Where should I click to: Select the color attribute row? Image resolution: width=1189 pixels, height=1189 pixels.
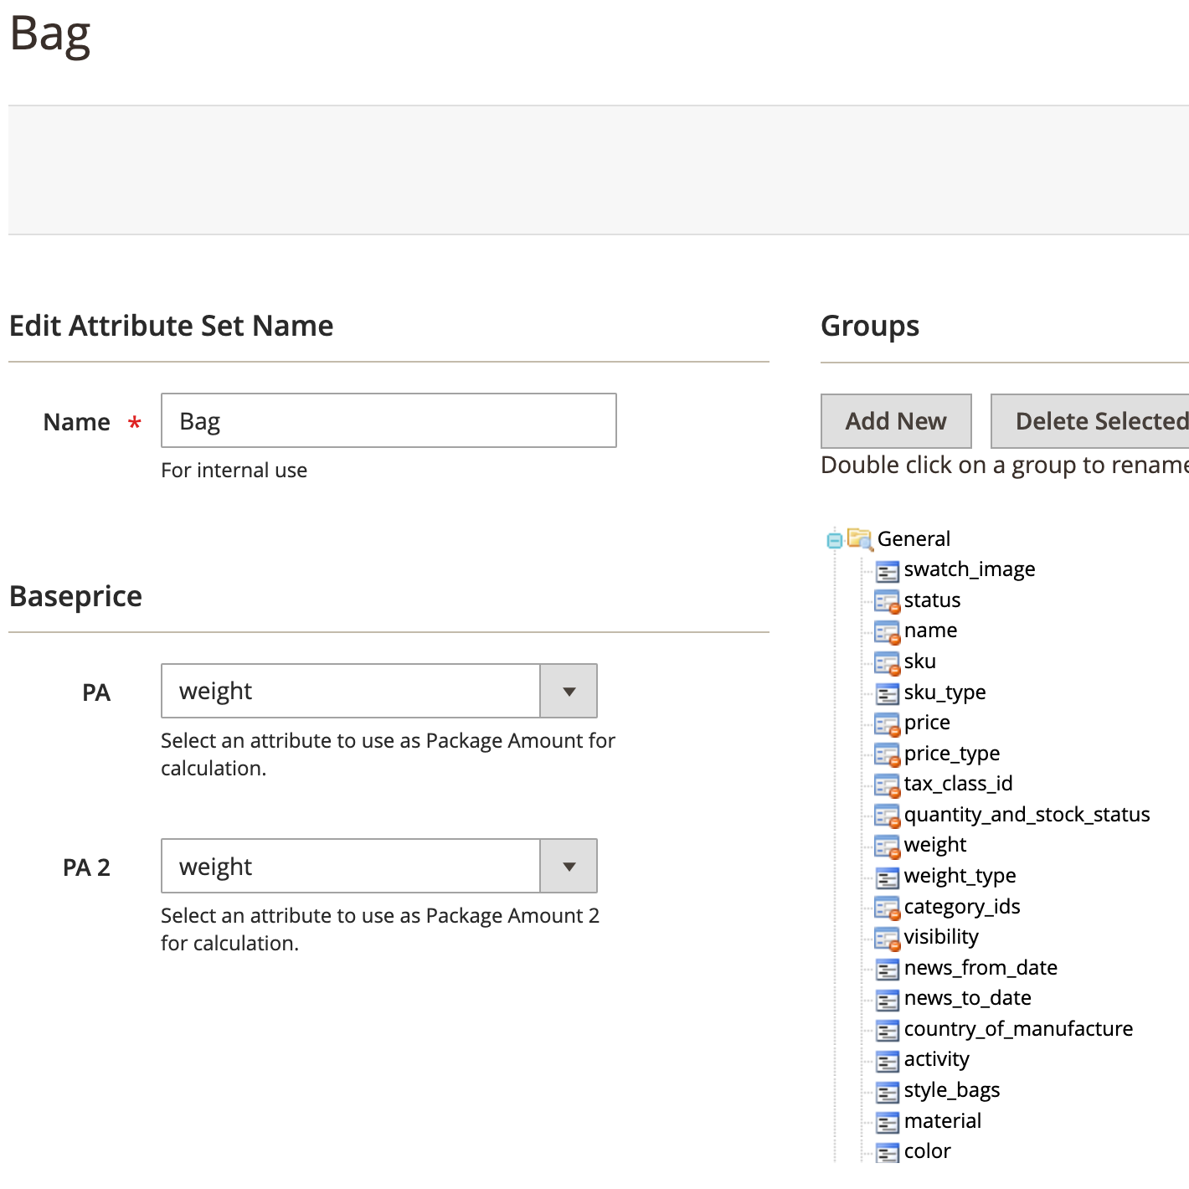928,1151
